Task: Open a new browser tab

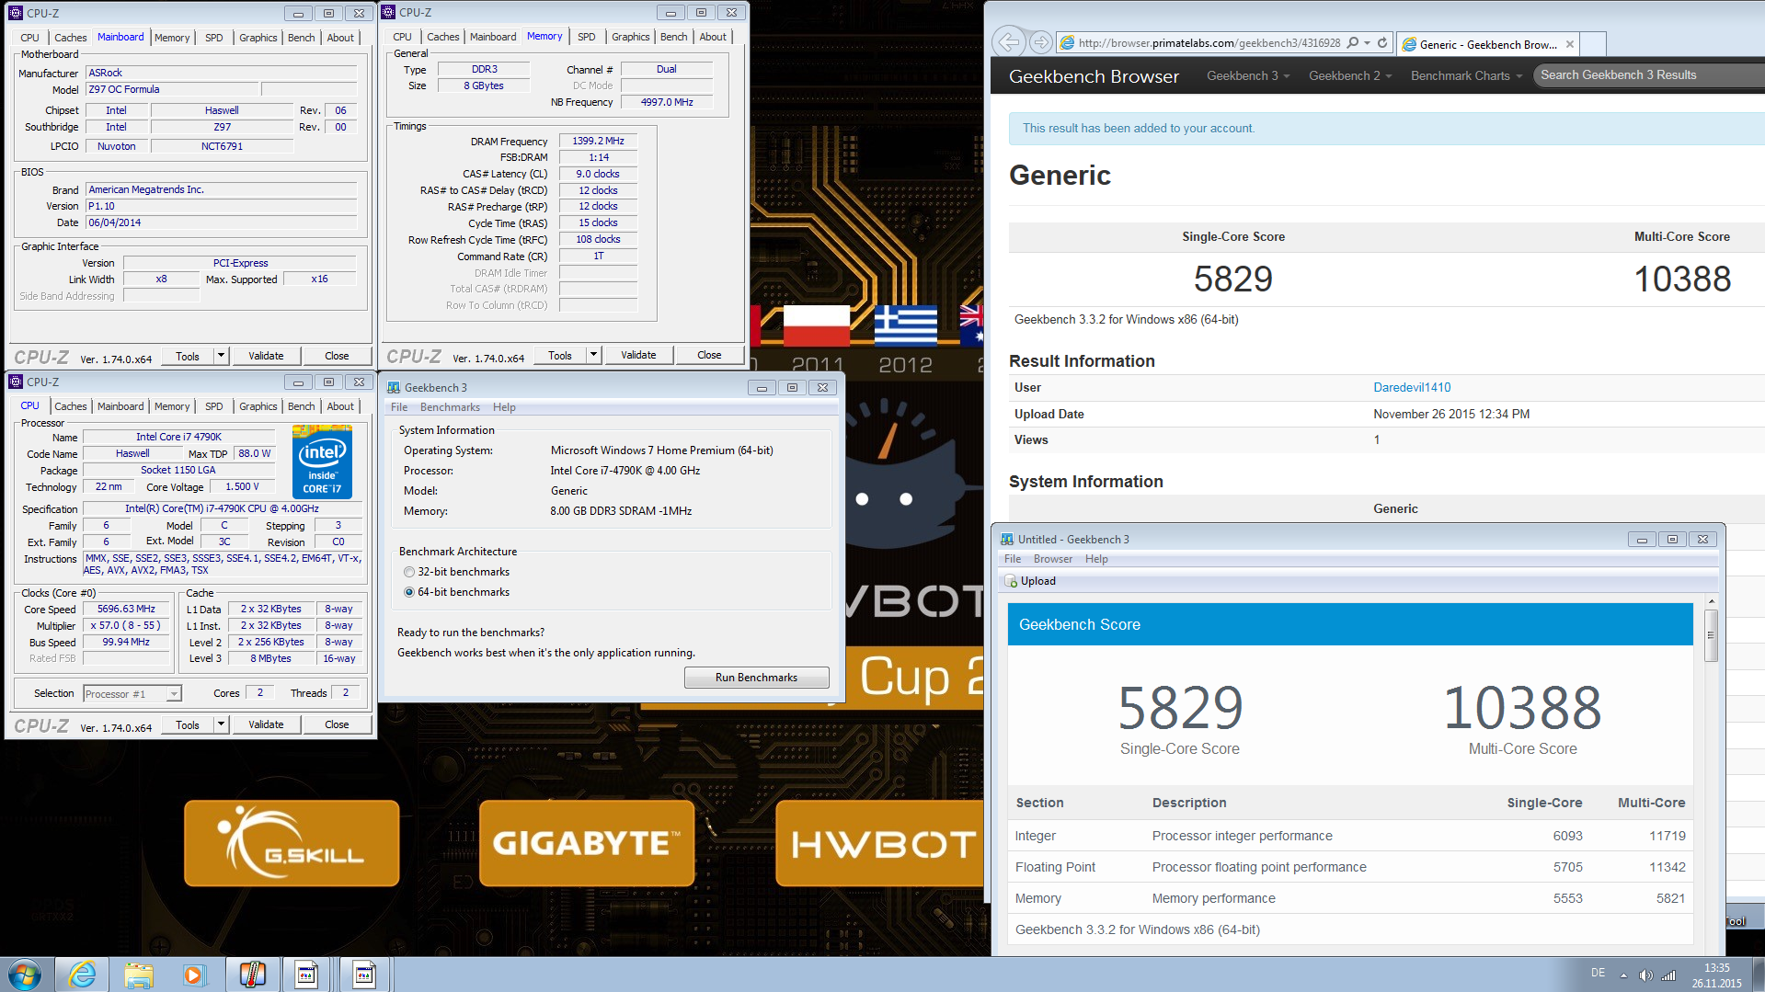Action: pos(1594,44)
